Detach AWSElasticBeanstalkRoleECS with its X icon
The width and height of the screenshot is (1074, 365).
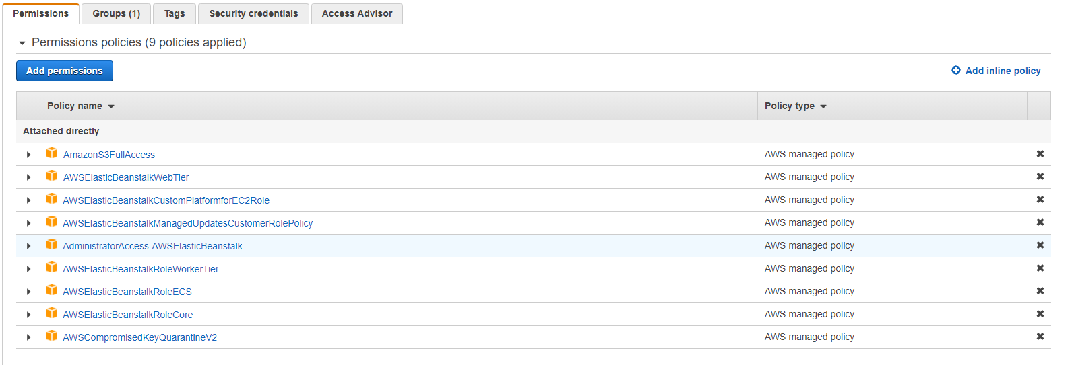point(1040,291)
